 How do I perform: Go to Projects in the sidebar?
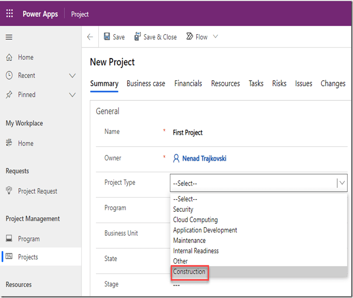click(28, 257)
